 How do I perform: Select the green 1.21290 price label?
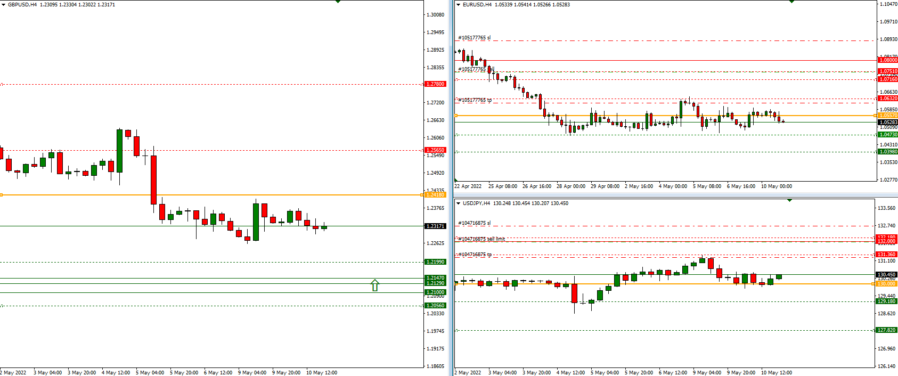coord(435,283)
